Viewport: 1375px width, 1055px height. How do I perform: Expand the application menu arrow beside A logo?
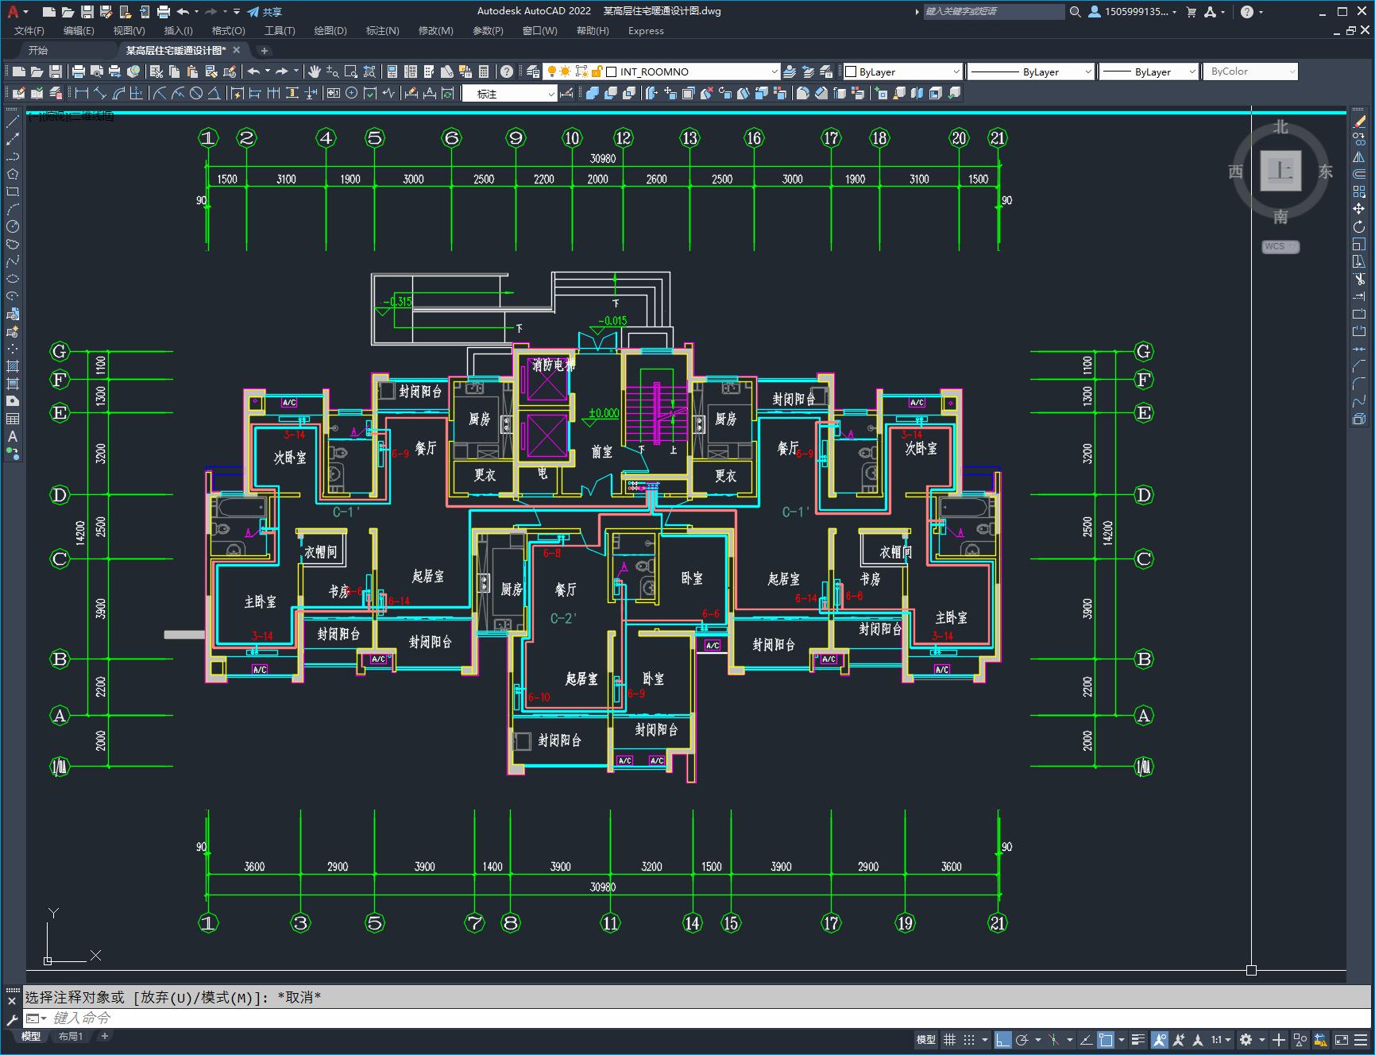[x=25, y=11]
